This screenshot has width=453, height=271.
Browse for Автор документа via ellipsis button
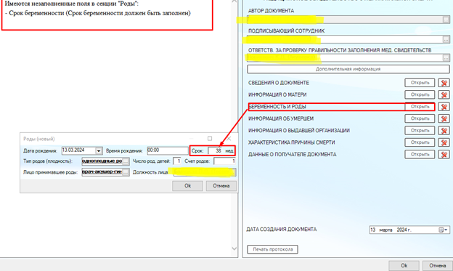(x=446, y=20)
